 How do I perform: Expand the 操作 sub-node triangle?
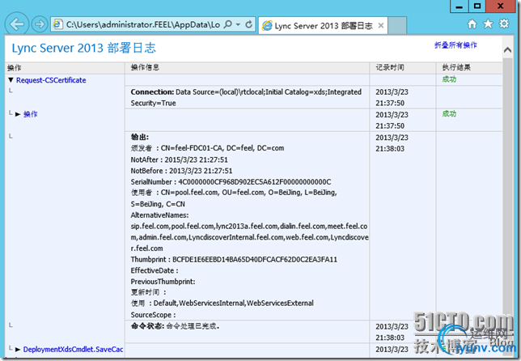point(18,114)
